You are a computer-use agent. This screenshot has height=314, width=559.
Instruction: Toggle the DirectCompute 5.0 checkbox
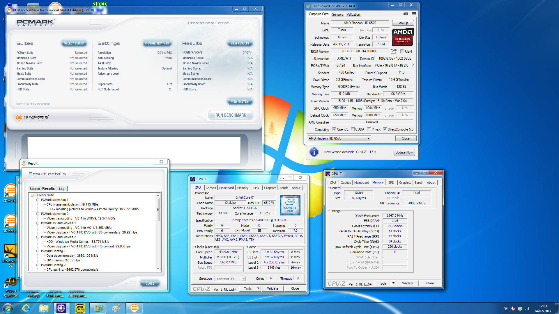click(385, 129)
